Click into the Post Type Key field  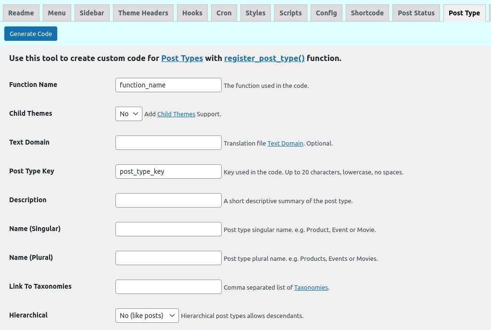point(168,171)
